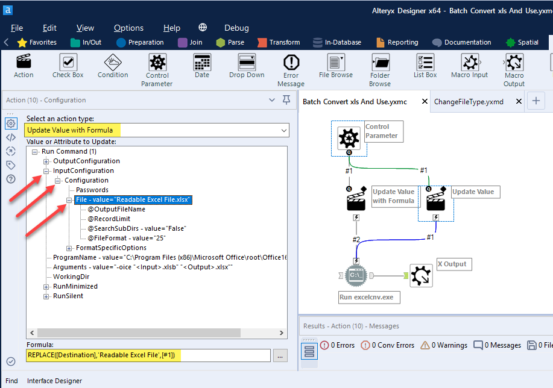Select the Macro Output tool in palette
Screen dimensions: 553x388
(514, 70)
